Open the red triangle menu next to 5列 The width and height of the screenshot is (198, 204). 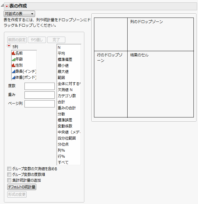pos(9,46)
